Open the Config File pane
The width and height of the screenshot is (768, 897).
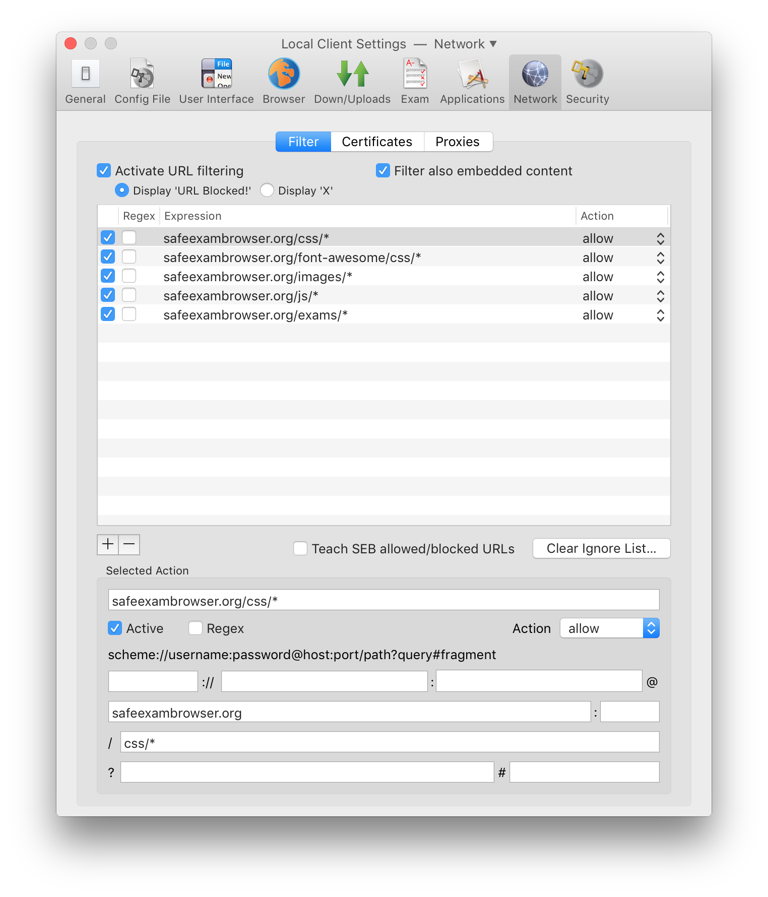tap(142, 82)
